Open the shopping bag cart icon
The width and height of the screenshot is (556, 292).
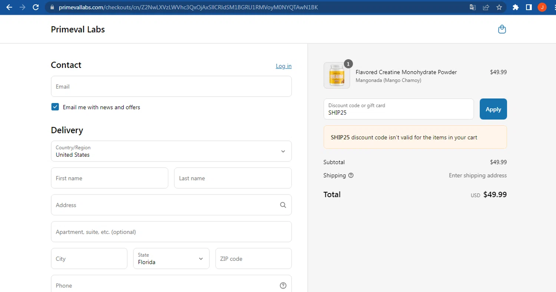pyautogui.click(x=502, y=29)
